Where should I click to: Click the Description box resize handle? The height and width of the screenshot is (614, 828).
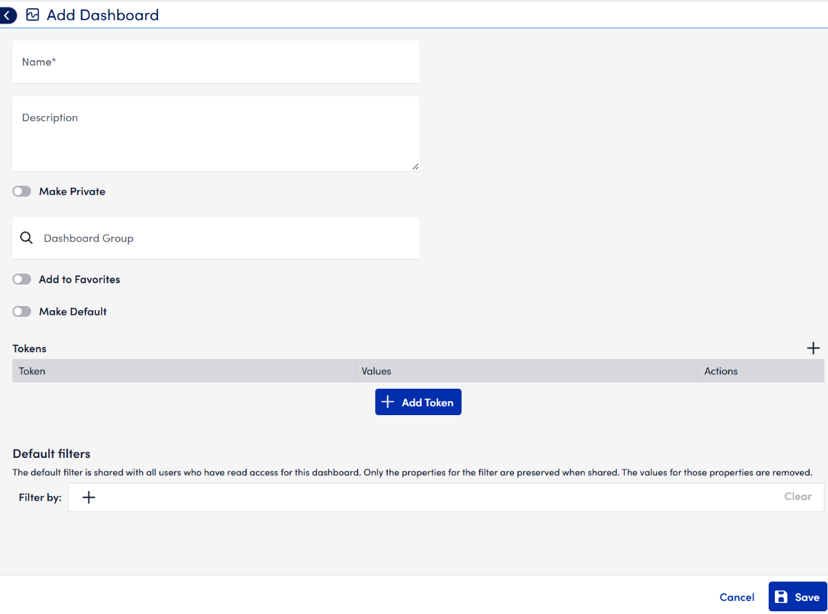click(415, 166)
